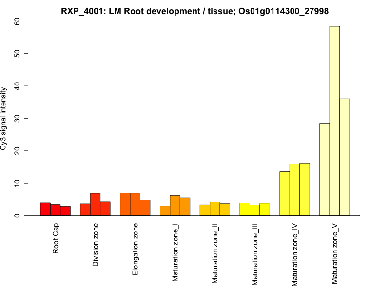
Task: Click the first yellow Maturation zone_IV bar
Action: click(284, 193)
